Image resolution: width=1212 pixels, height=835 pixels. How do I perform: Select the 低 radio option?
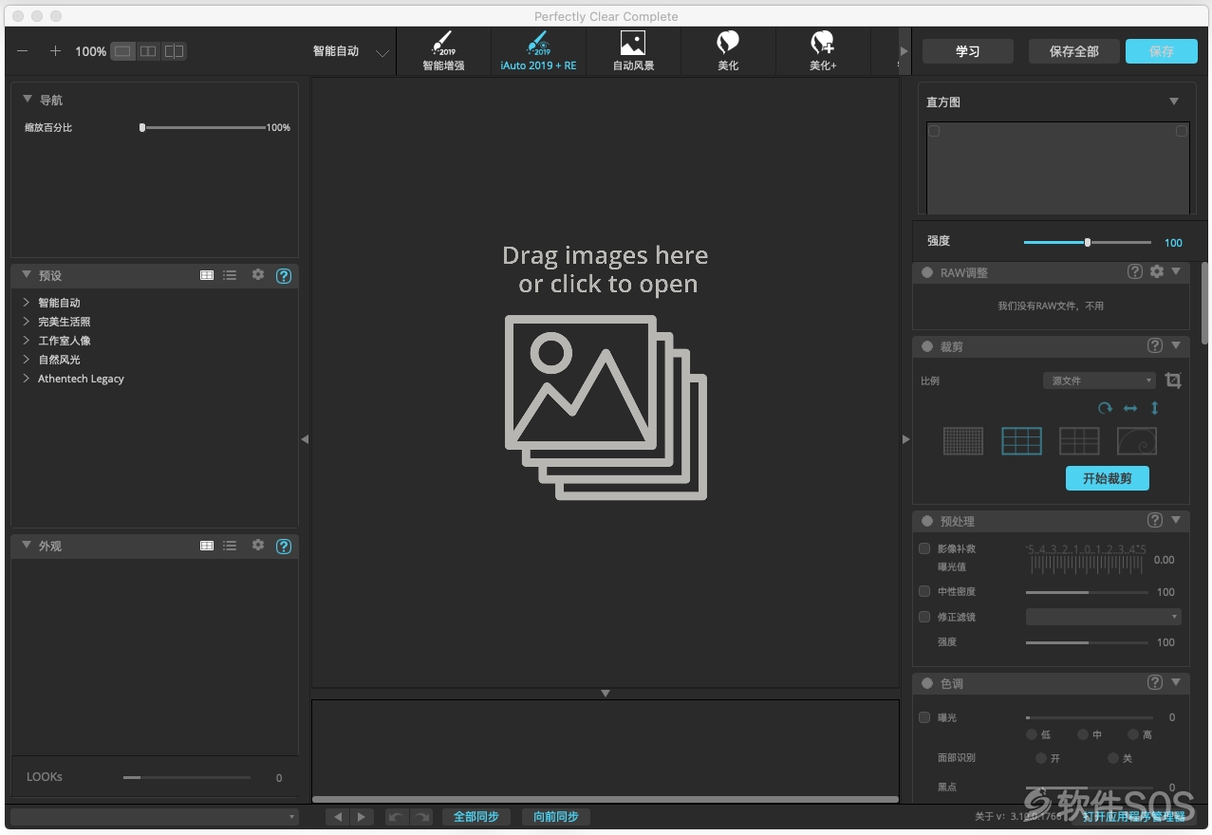coord(1032,734)
